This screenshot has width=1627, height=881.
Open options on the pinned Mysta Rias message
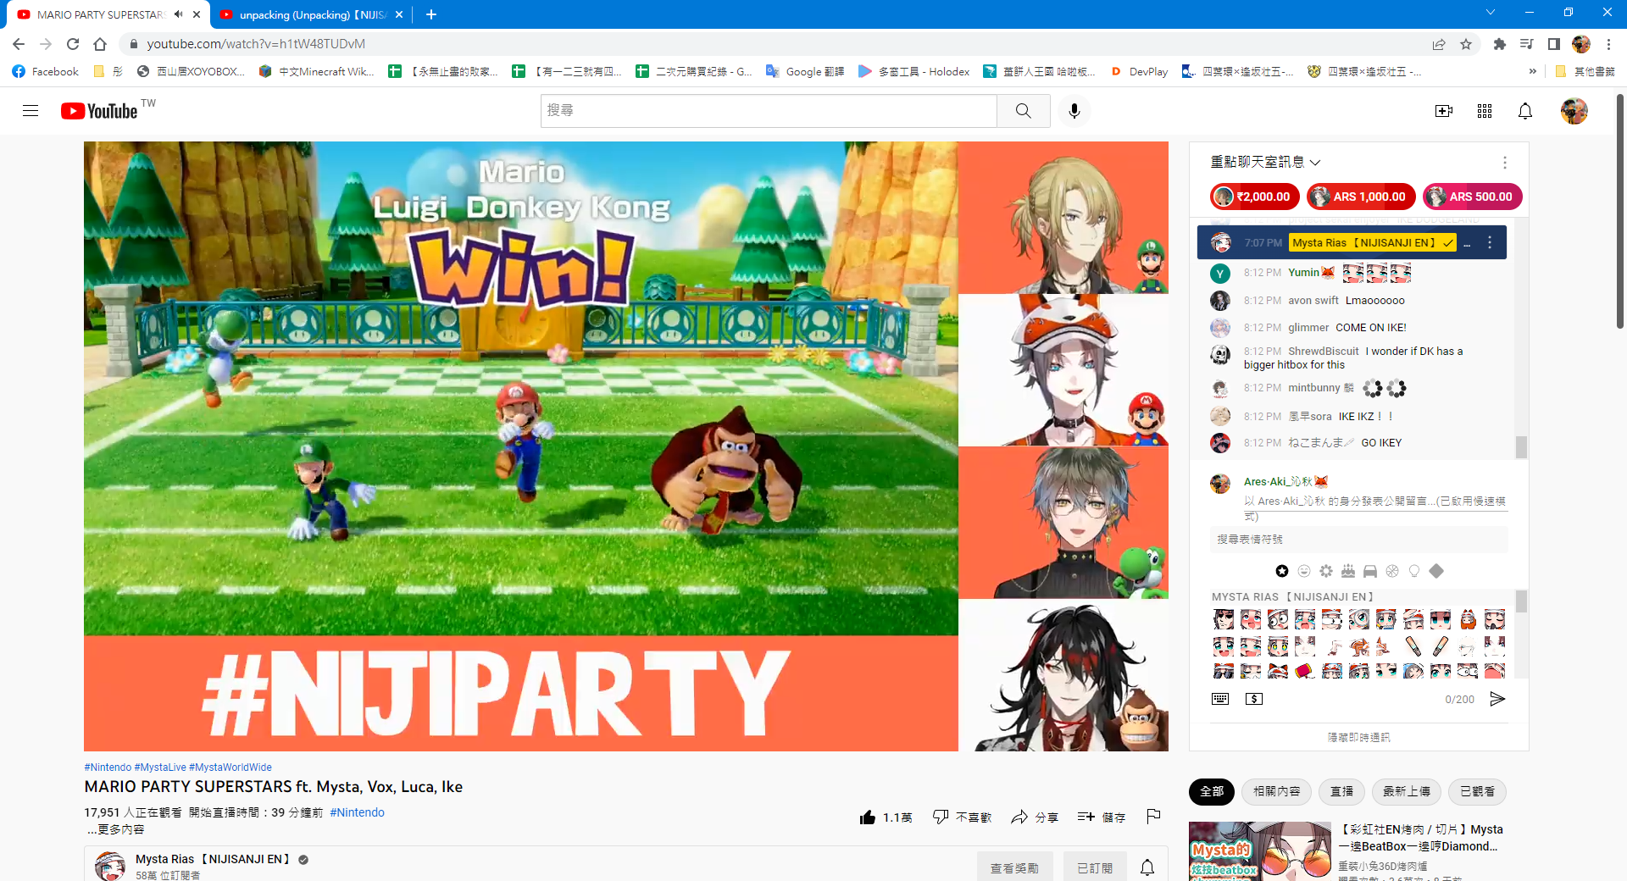coord(1490,242)
